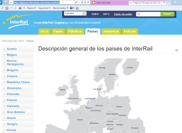Viewport: 182px width, 133px height.
Task: Open Finlandia in the country sidebar
Action: coord(18,94)
